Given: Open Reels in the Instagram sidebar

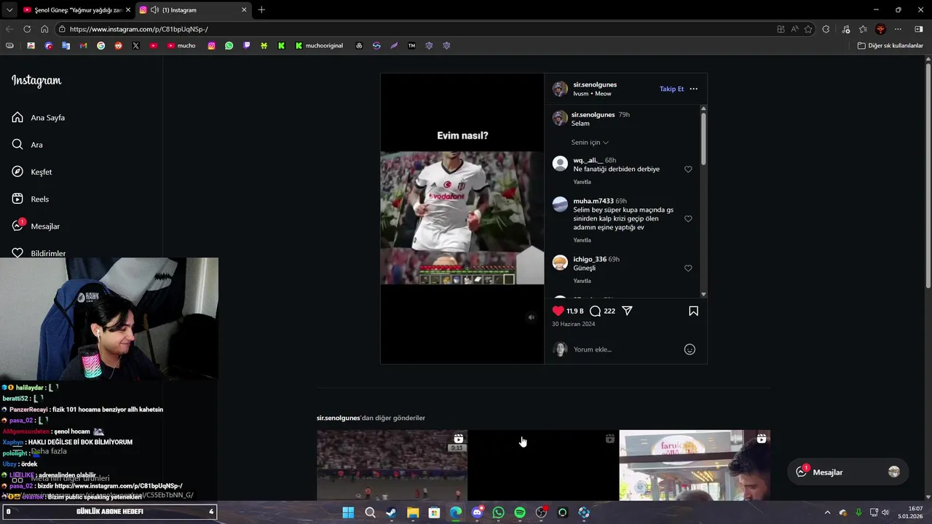Looking at the screenshot, I should coord(30,199).
